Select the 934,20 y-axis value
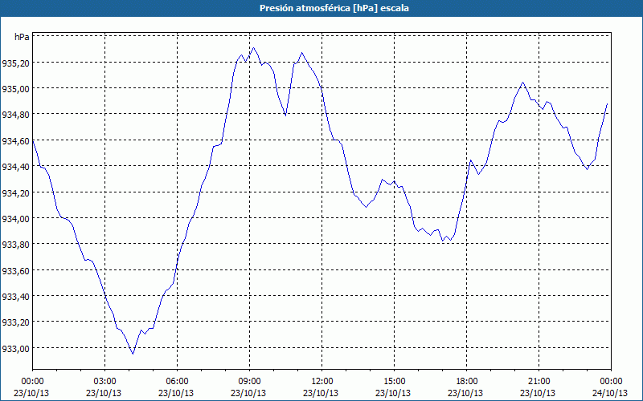Viewport: 643px width, 401px height. [15, 192]
